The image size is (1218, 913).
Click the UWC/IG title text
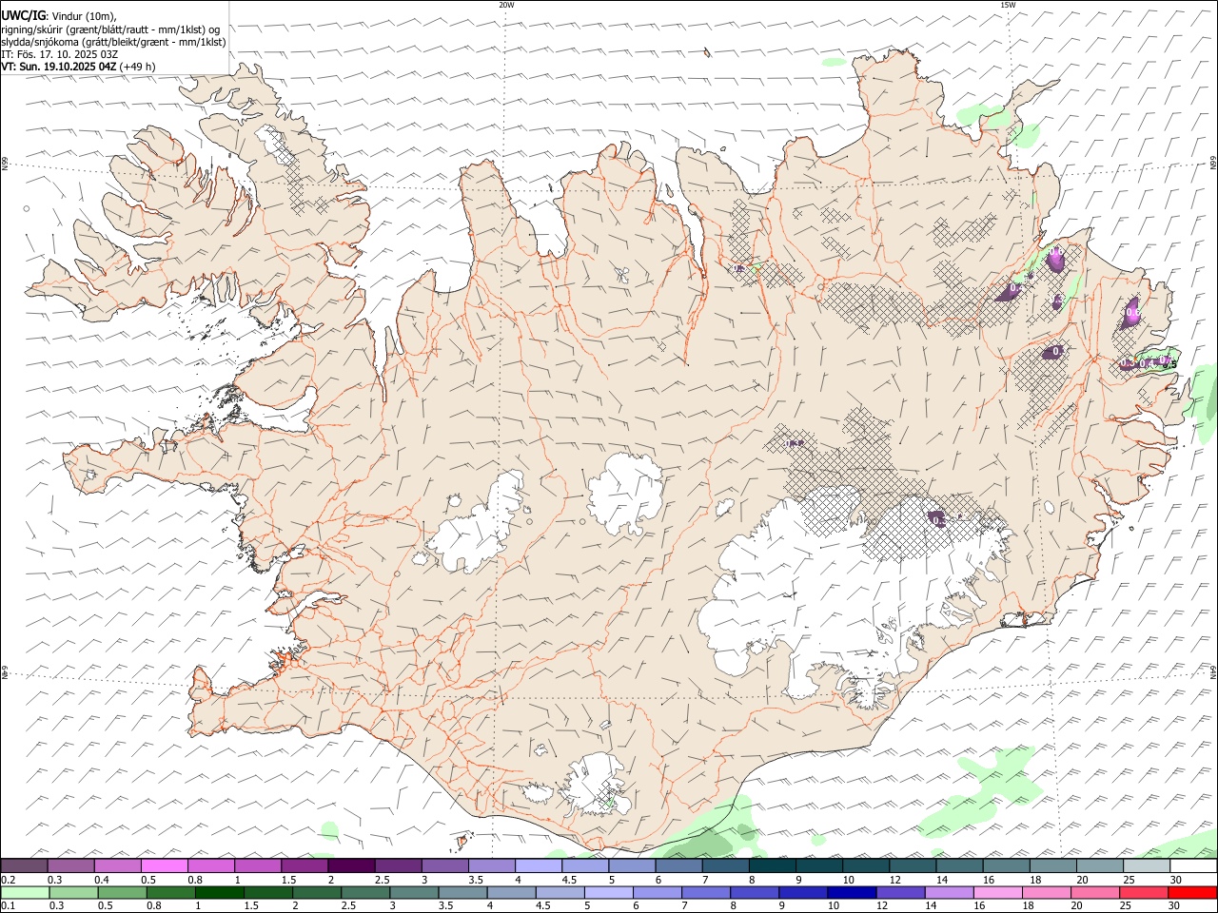pos(23,16)
